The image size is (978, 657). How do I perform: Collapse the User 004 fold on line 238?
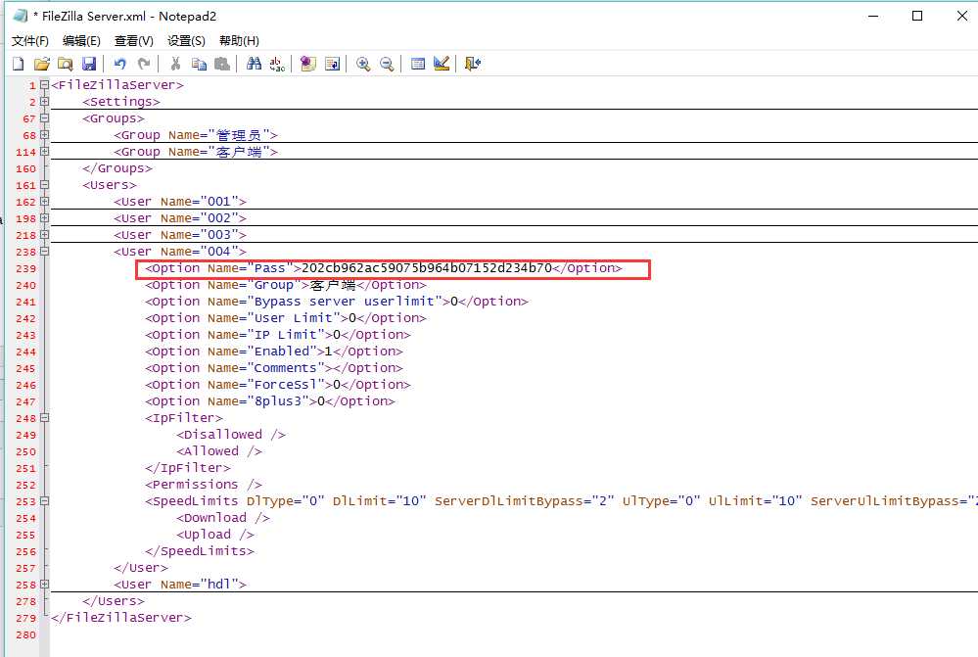44,252
